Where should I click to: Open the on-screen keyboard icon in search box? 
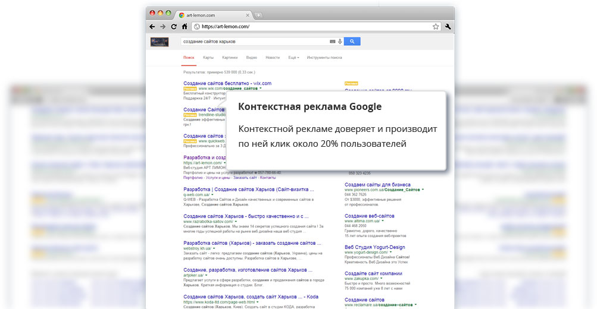pyautogui.click(x=332, y=42)
